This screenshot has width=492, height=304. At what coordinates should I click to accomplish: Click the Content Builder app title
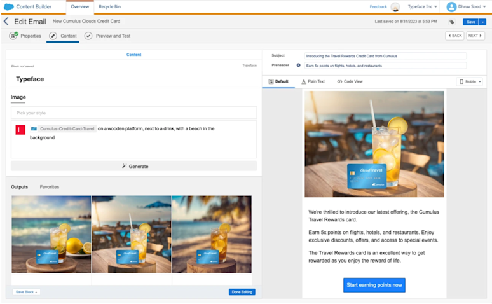coord(34,6)
